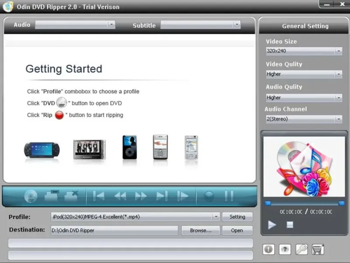The image size is (350, 263).
Task: Click the 00:00:00 / 00:00:00 time display
Action: pyautogui.click(x=306, y=212)
